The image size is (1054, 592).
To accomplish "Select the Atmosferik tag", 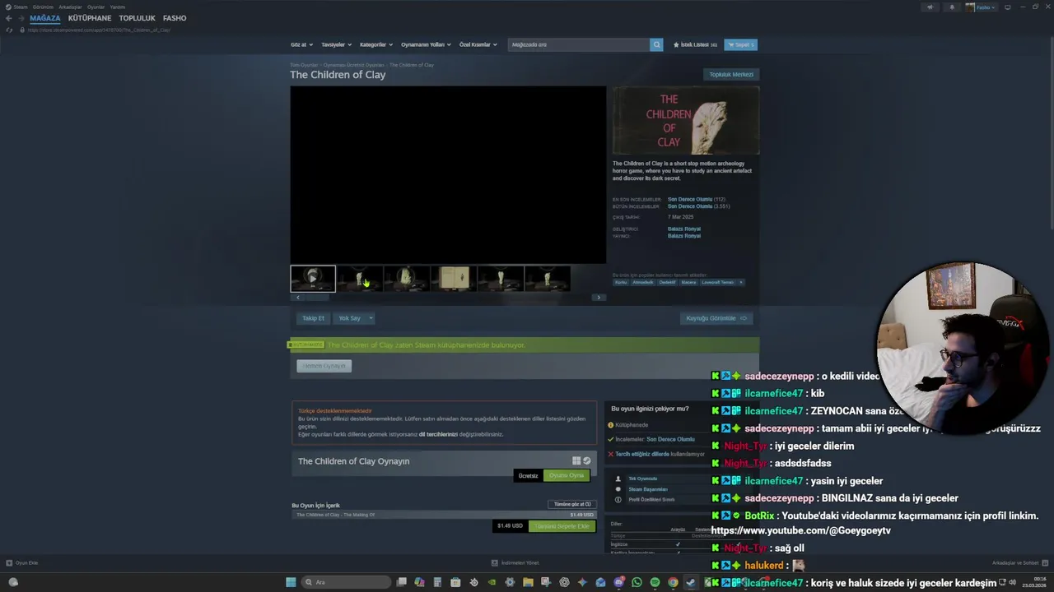I will point(643,282).
